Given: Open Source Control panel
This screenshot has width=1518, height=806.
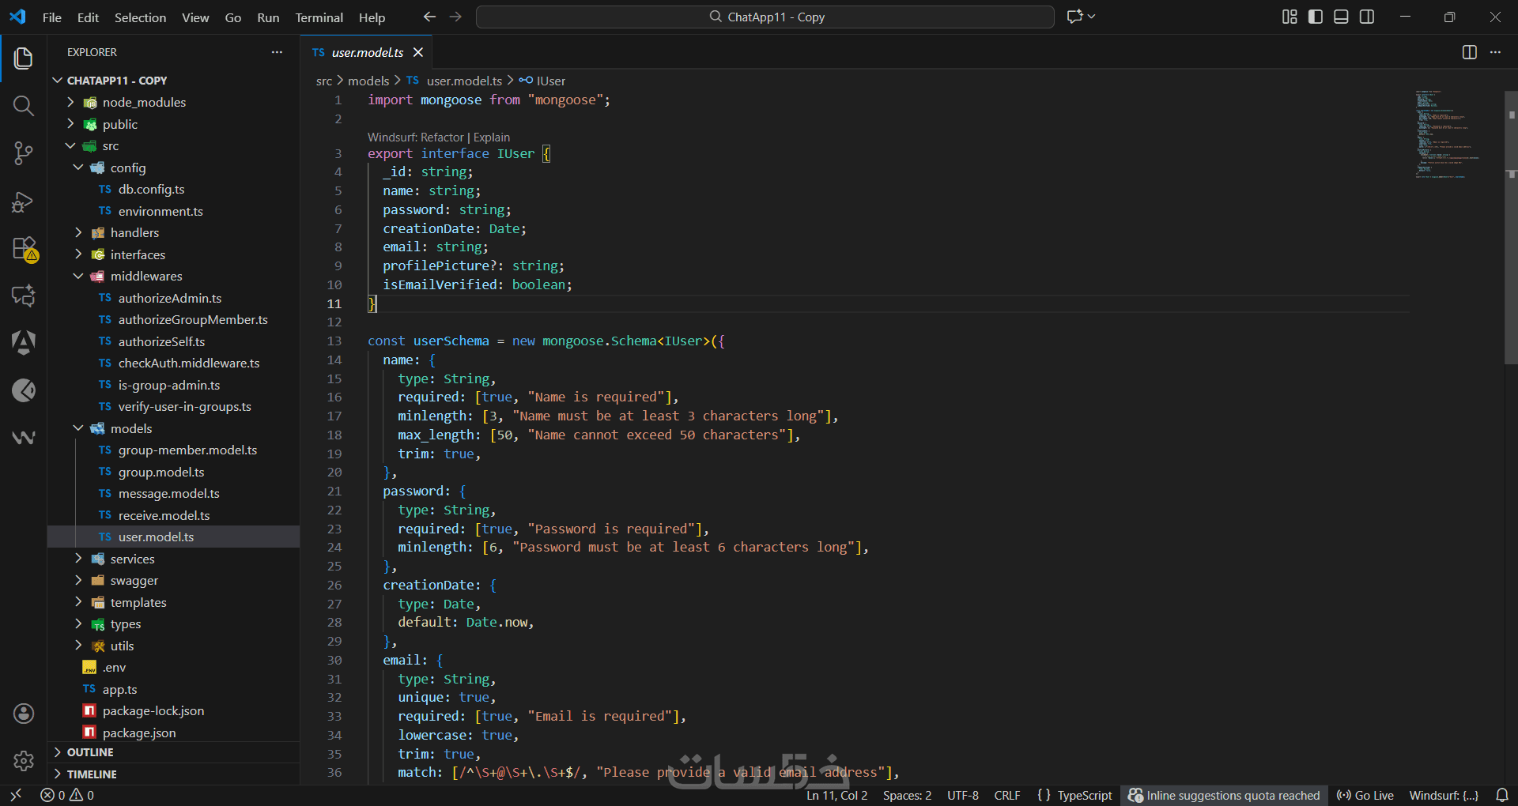Looking at the screenshot, I should (24, 153).
